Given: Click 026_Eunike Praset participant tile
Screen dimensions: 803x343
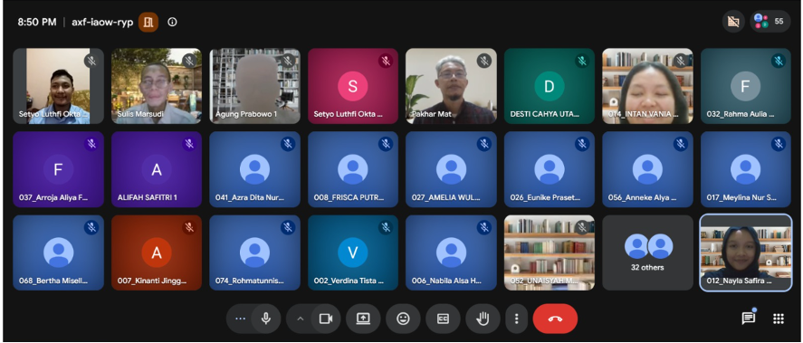Looking at the screenshot, I should 550,169.
